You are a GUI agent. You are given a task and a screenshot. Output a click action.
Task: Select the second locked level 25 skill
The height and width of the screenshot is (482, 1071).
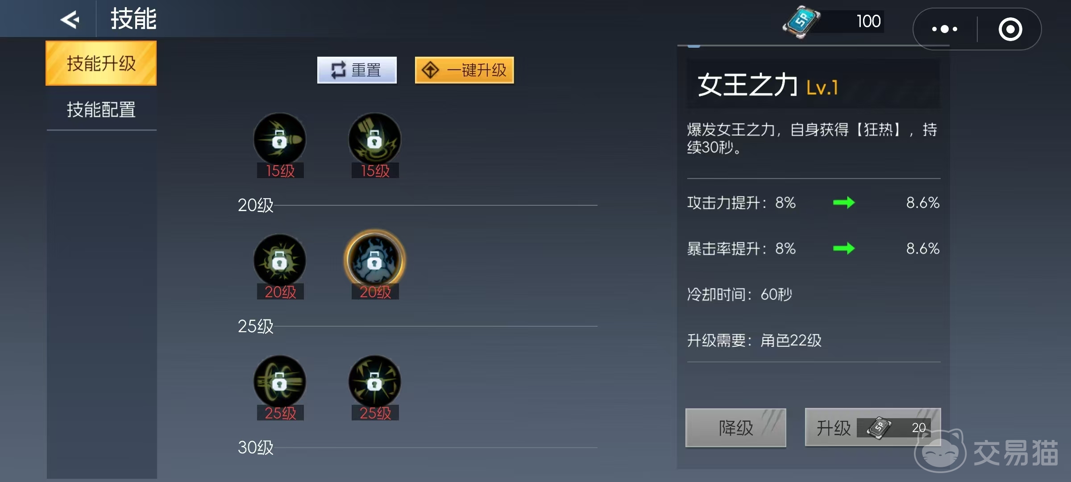(374, 382)
